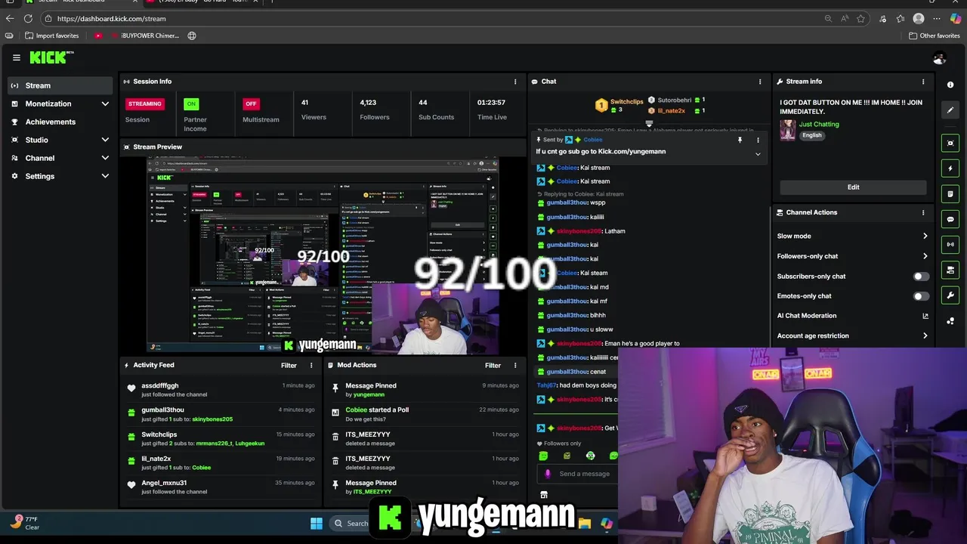Viewport: 967px width, 544px height.
Task: Open Stream info panel options menu
Action: 923,82
